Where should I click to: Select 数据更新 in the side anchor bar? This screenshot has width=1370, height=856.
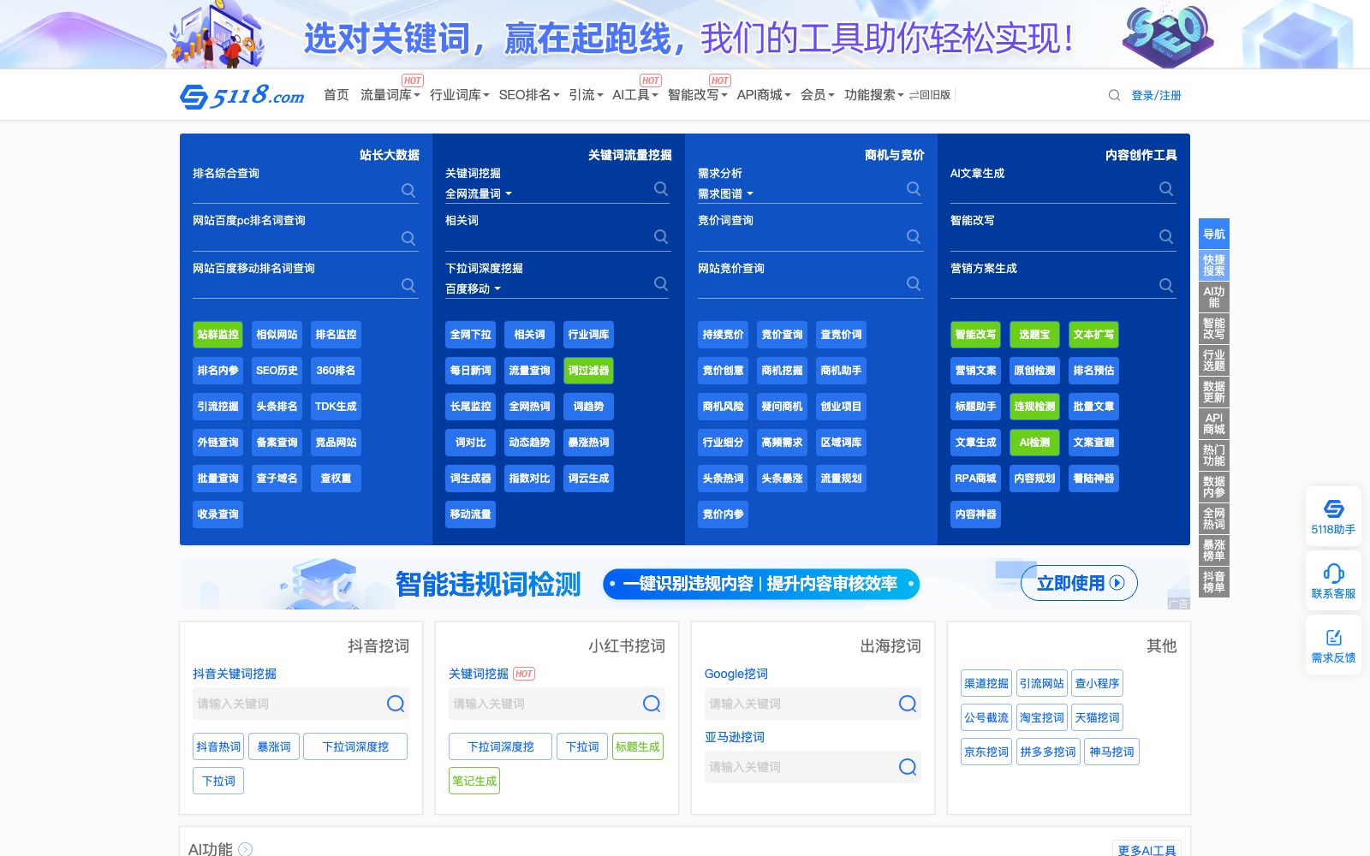click(x=1214, y=392)
